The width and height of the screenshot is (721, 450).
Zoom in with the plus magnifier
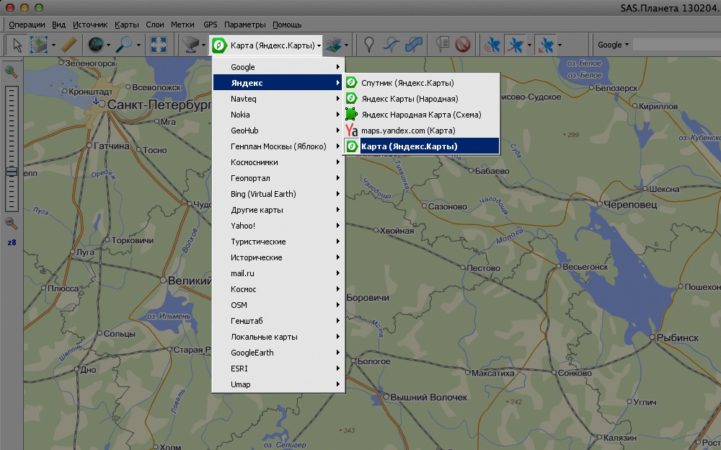(11, 72)
